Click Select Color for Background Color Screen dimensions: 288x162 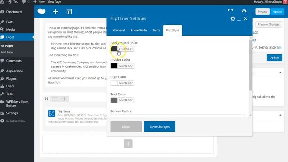pyautogui.click(x=126, y=49)
